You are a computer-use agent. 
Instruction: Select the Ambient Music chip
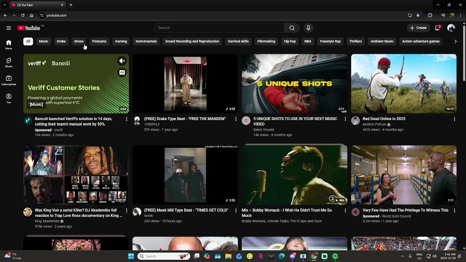point(382,41)
